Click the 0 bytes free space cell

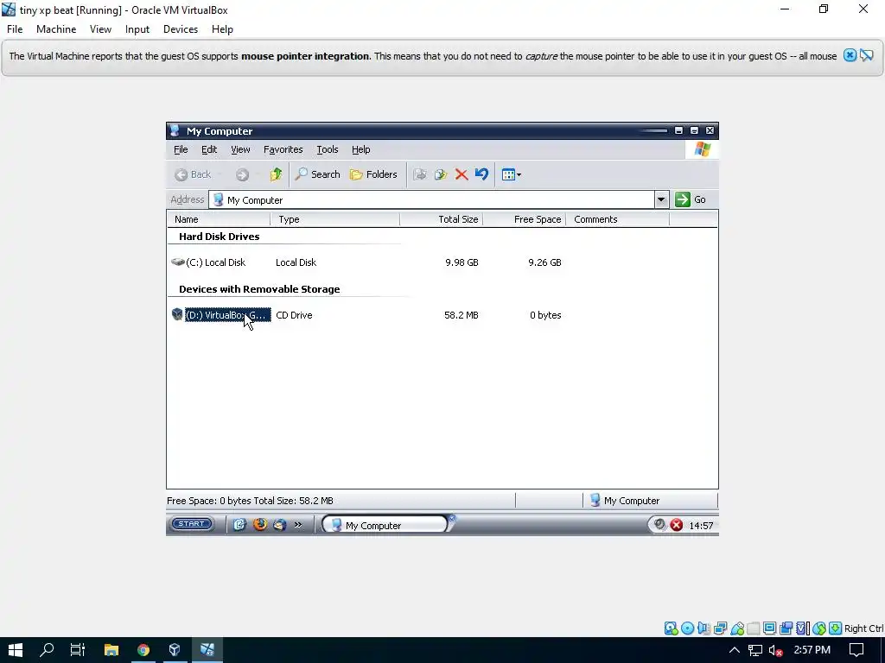545,315
